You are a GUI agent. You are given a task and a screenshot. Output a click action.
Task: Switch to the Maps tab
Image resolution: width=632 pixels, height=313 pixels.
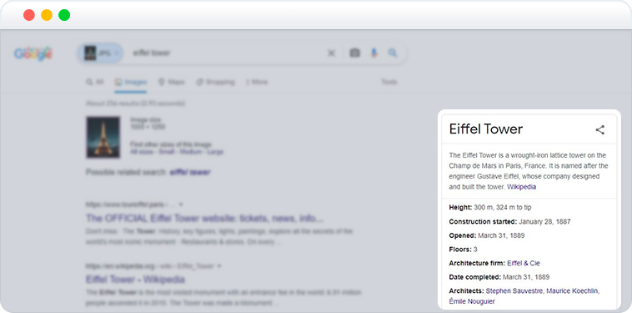click(171, 82)
